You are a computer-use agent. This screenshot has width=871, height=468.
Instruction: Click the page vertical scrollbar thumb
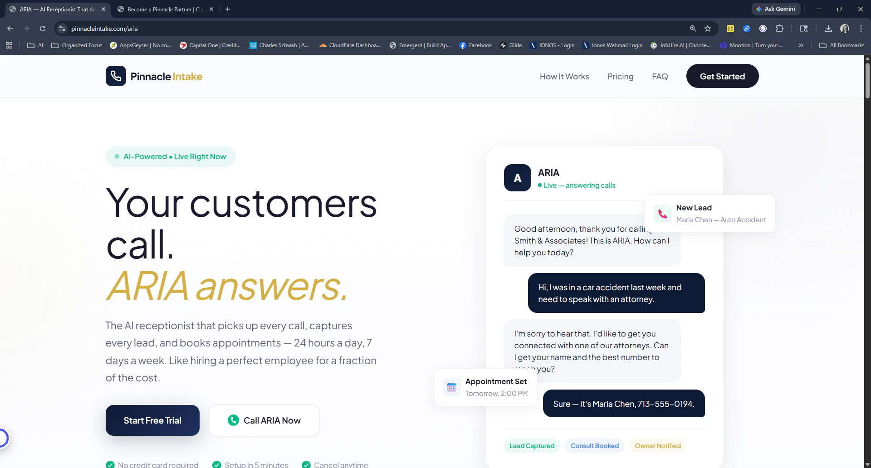(x=867, y=81)
